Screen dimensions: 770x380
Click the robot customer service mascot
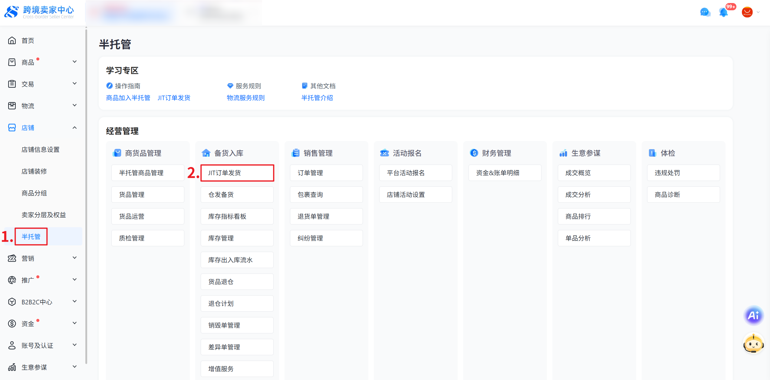click(x=753, y=343)
